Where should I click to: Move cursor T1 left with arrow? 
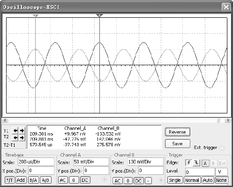15,131
